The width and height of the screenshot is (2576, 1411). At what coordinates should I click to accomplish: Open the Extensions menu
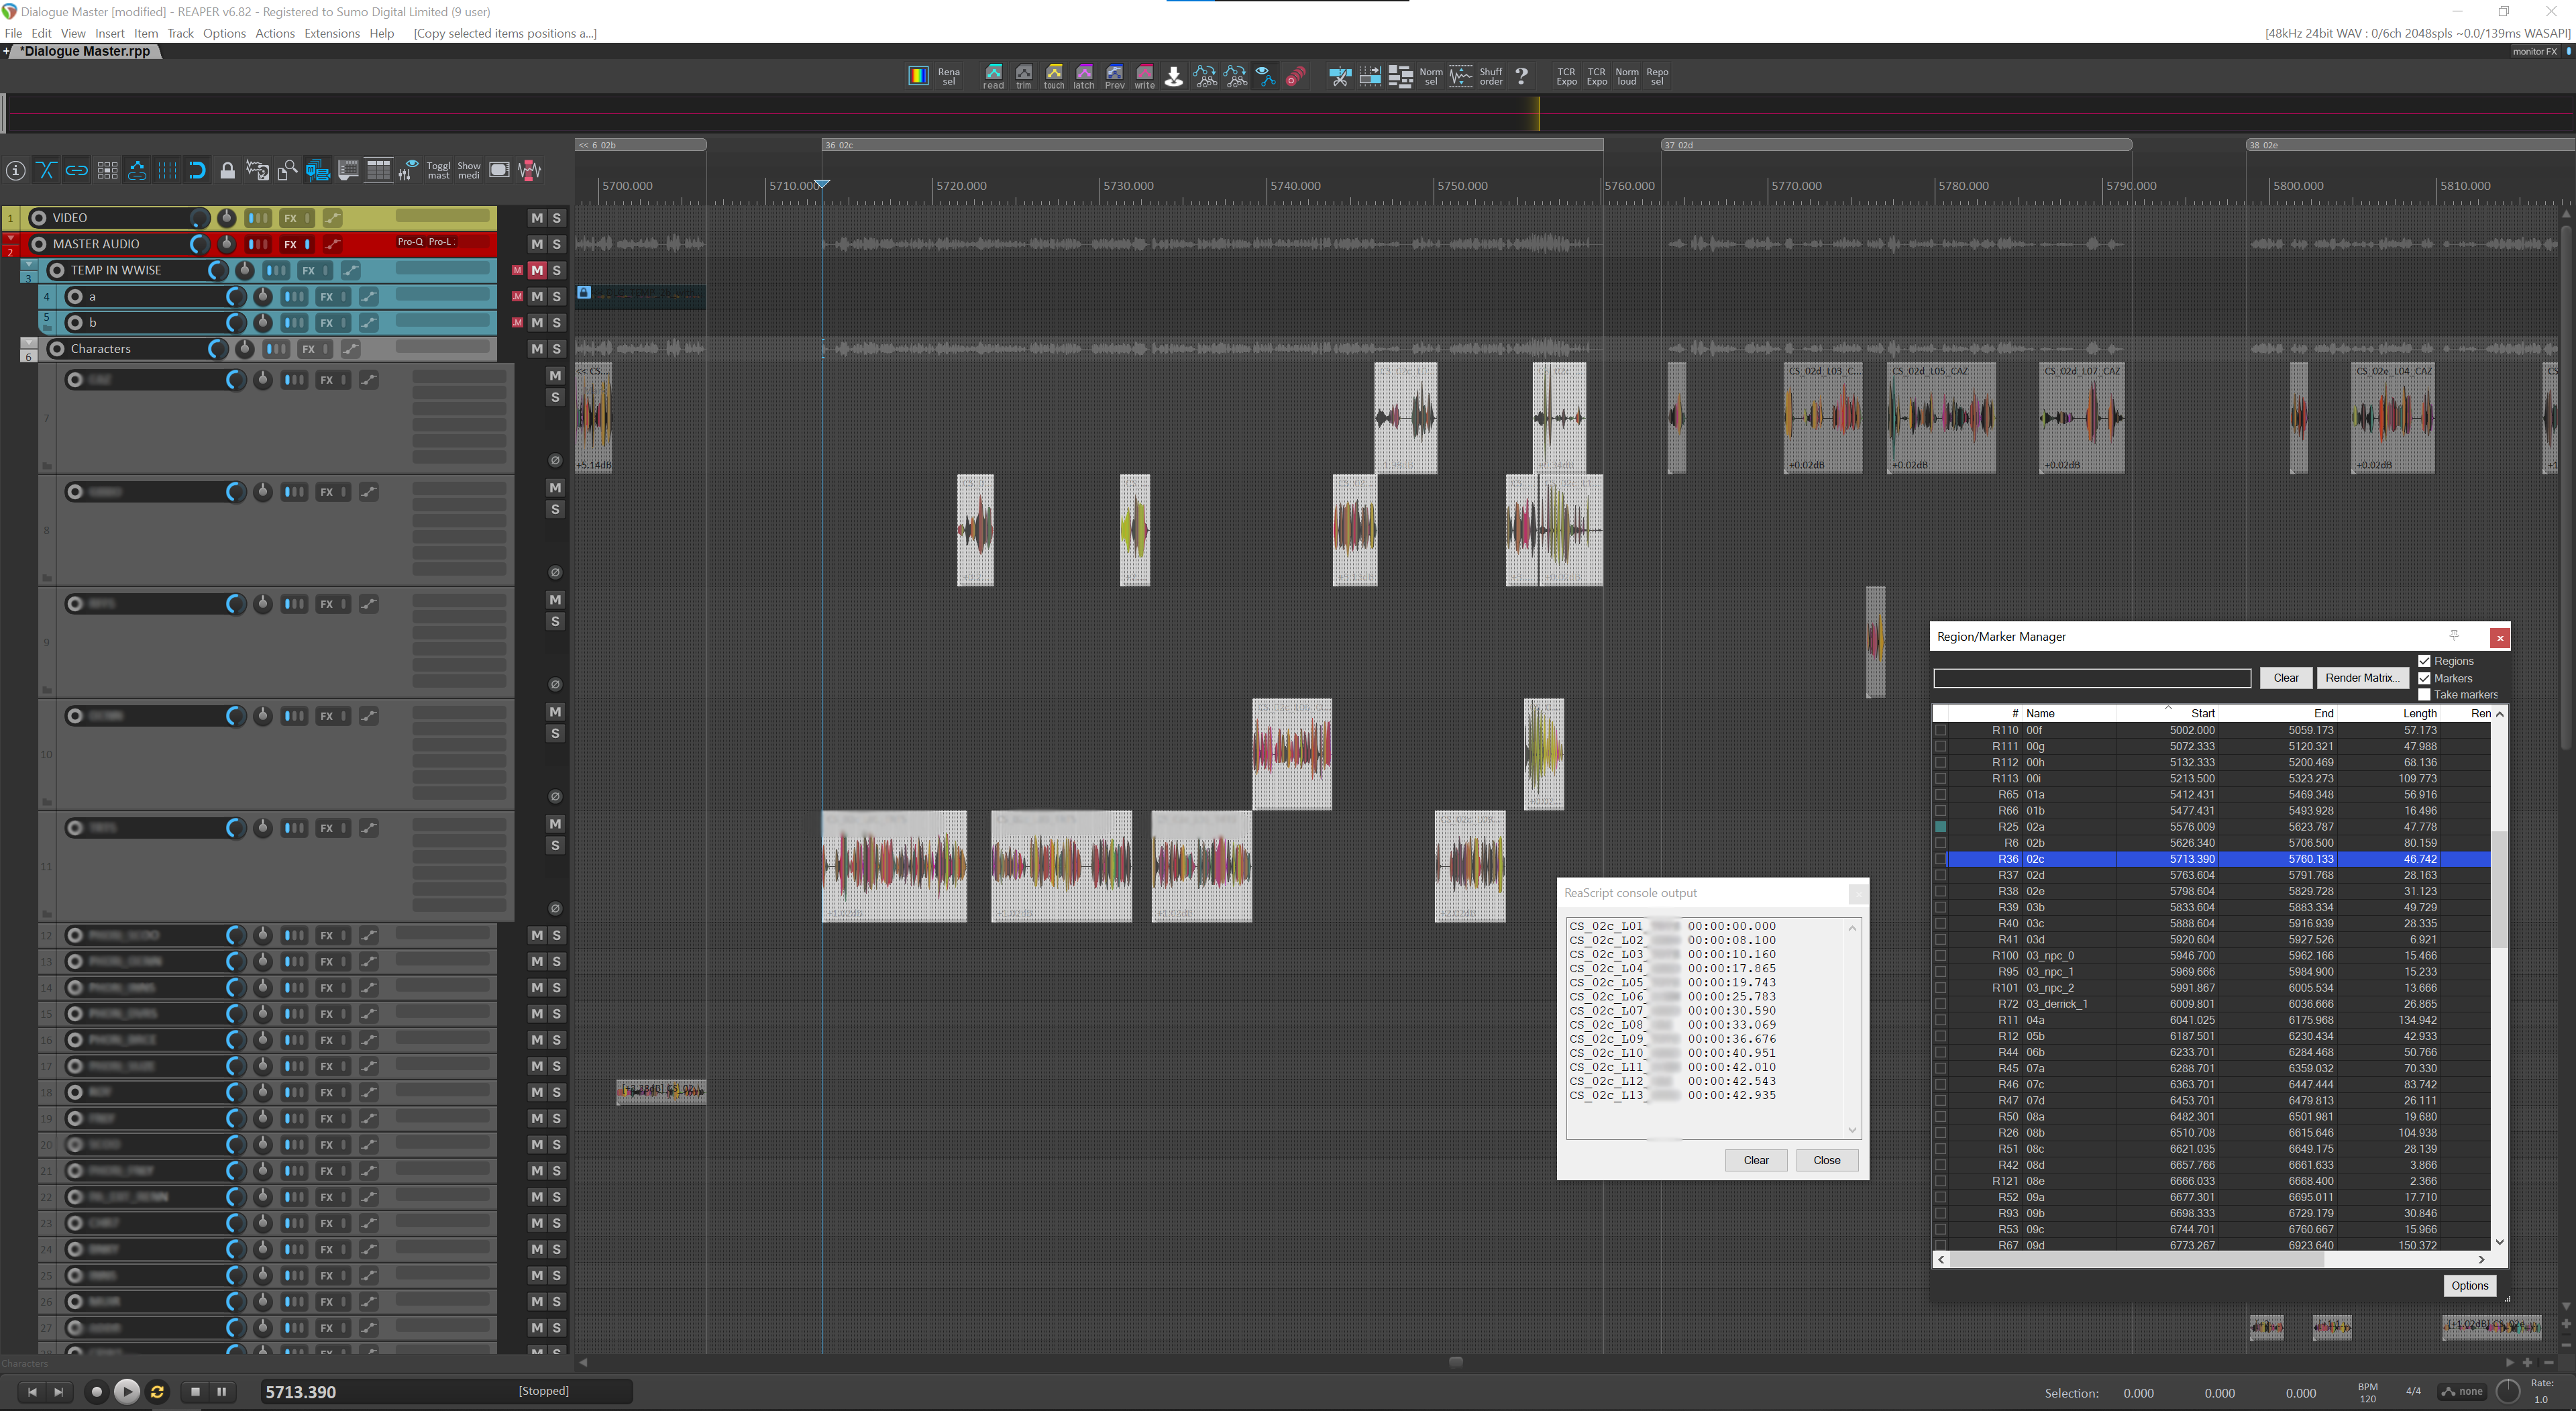(331, 33)
